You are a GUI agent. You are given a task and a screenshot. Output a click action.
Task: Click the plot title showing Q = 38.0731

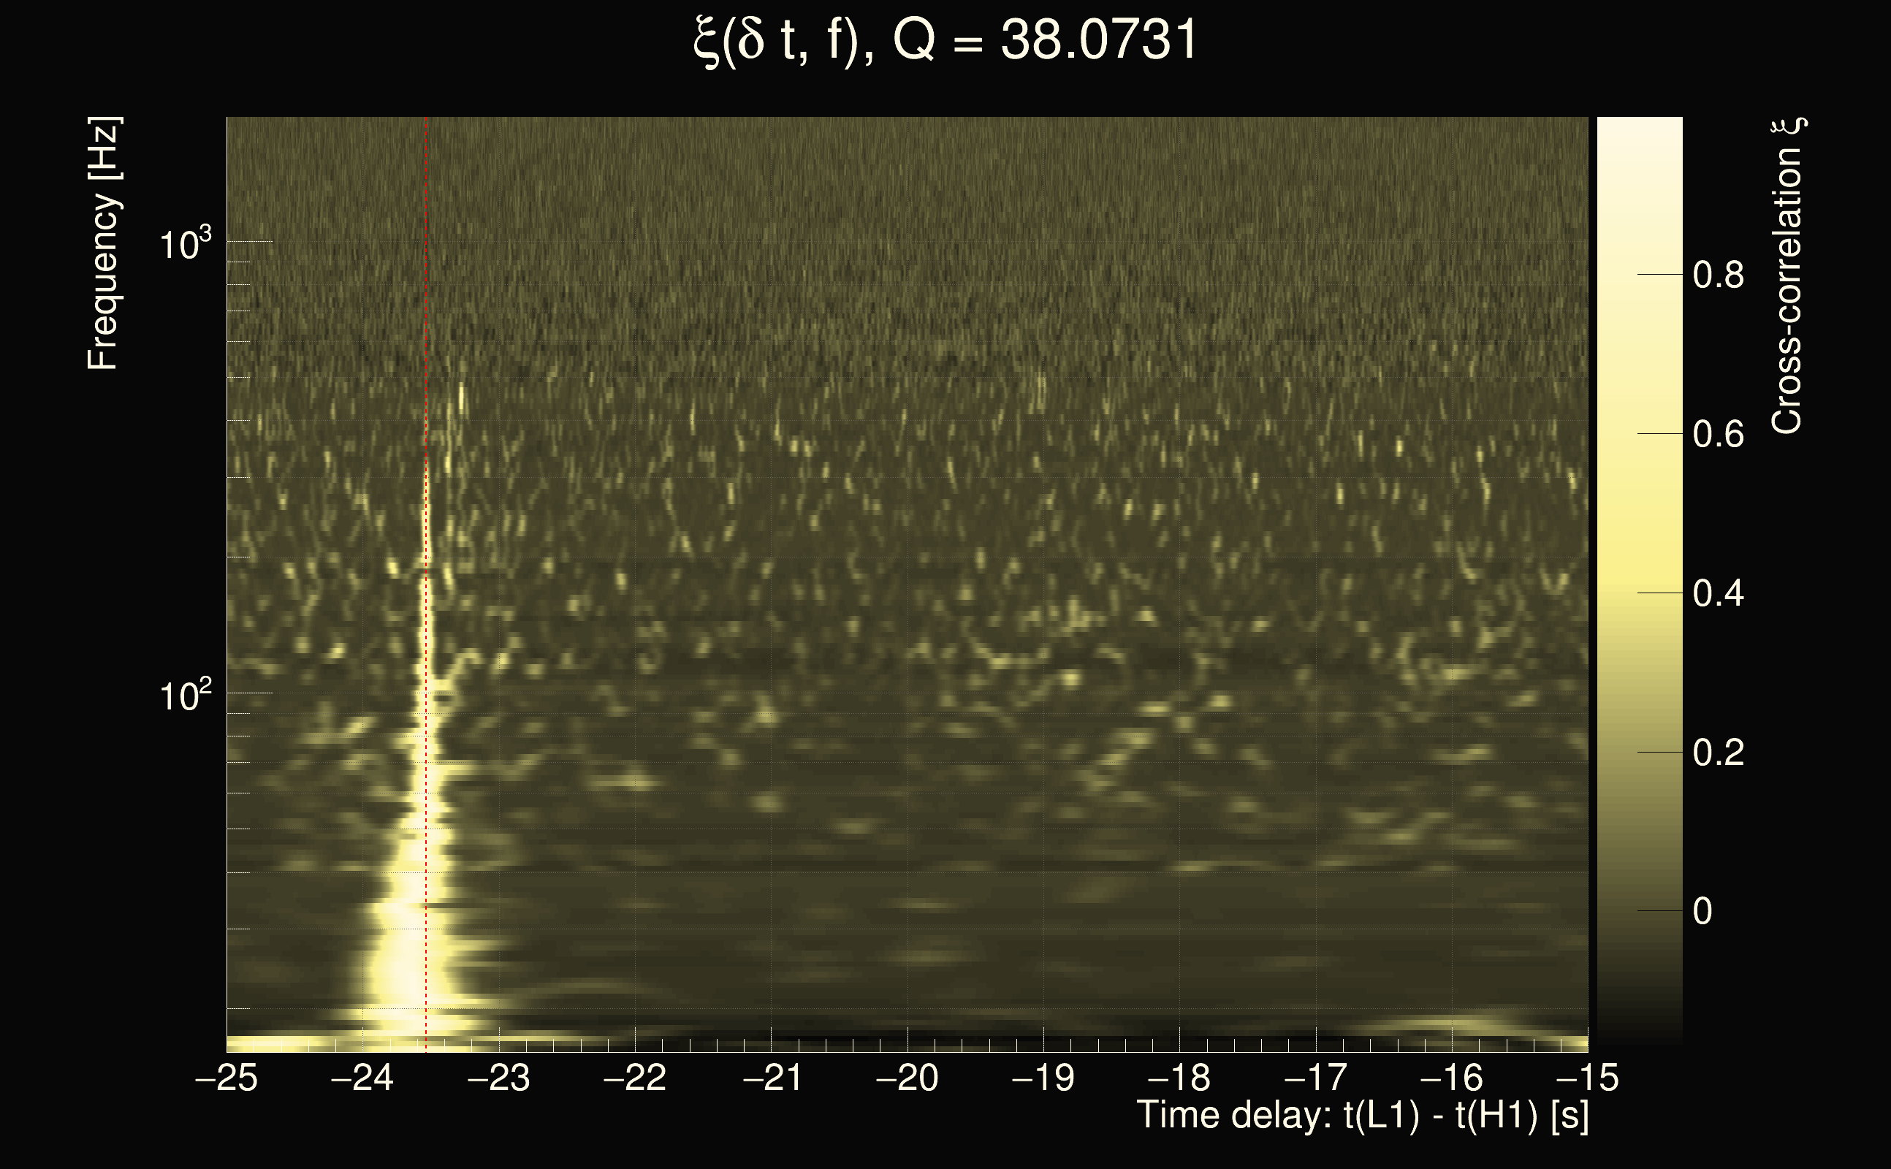[945, 40]
